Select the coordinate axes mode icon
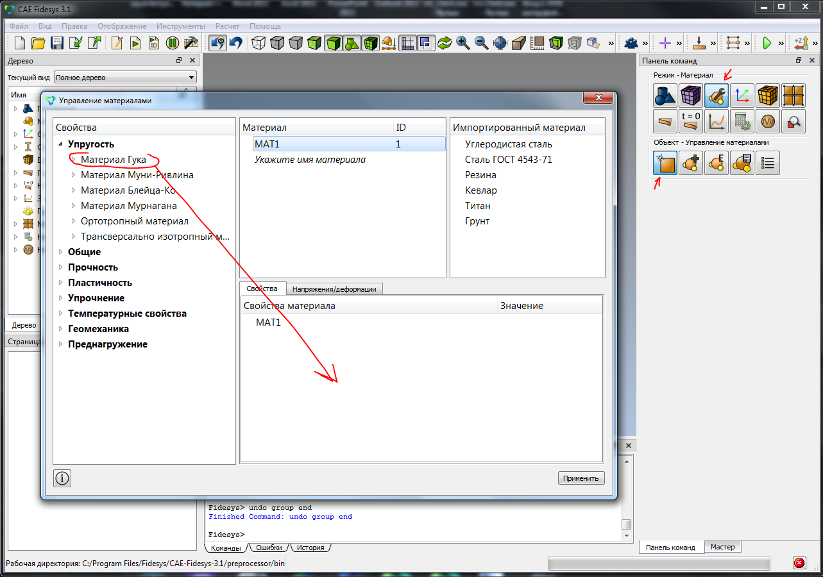 742,96
